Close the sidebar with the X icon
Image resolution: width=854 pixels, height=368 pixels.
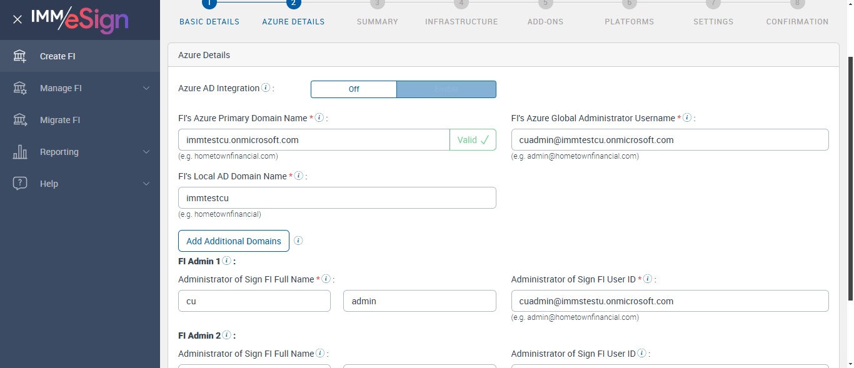(18, 19)
